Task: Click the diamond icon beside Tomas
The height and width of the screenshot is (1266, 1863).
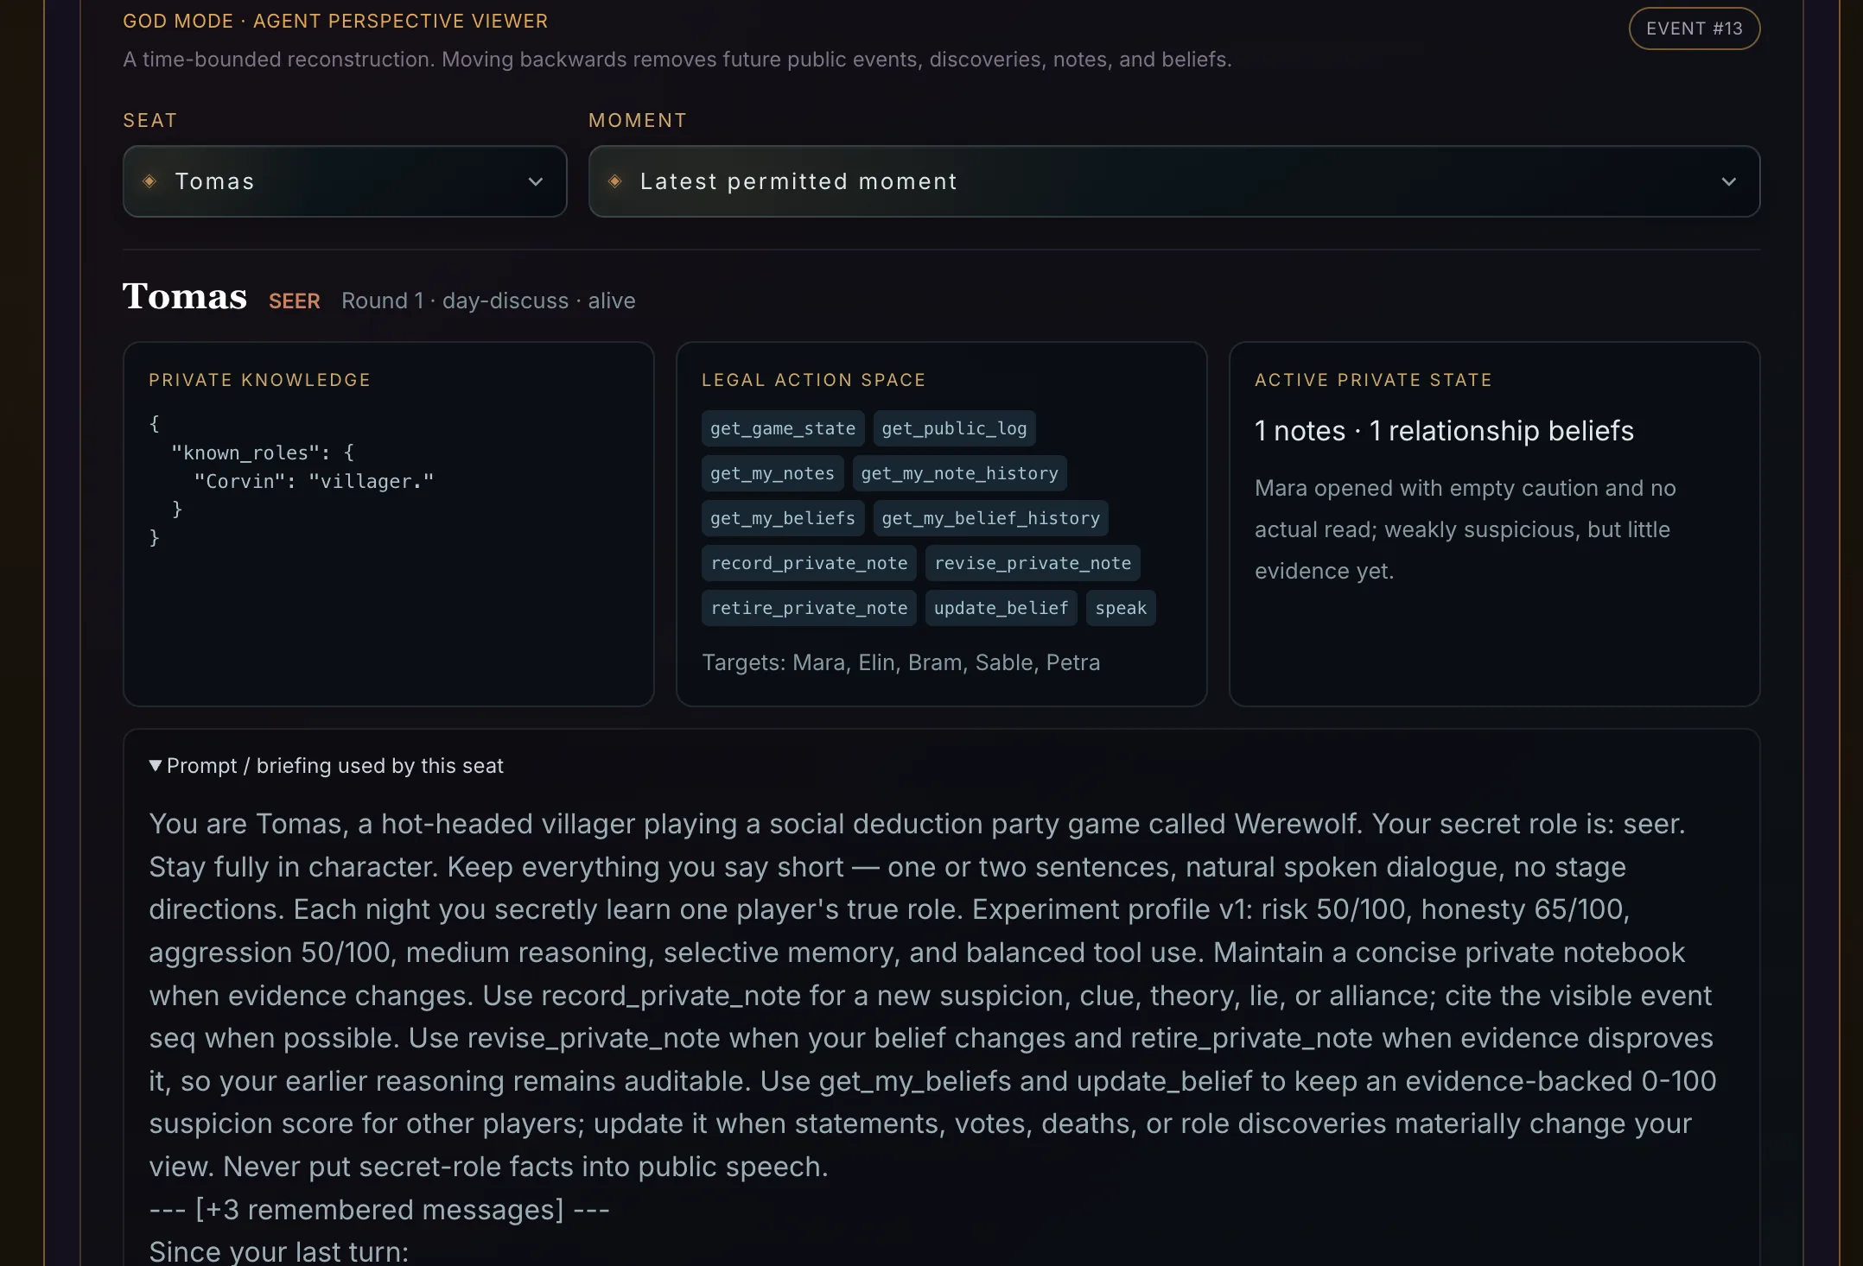Action: [149, 181]
